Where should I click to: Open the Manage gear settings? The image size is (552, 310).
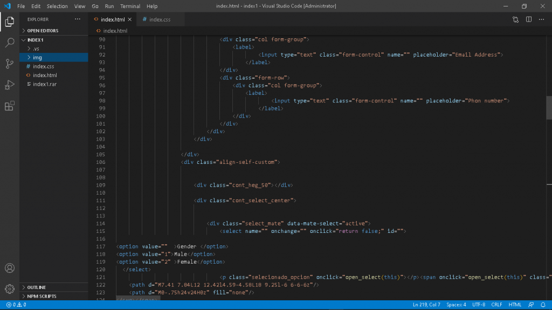pyautogui.click(x=10, y=289)
